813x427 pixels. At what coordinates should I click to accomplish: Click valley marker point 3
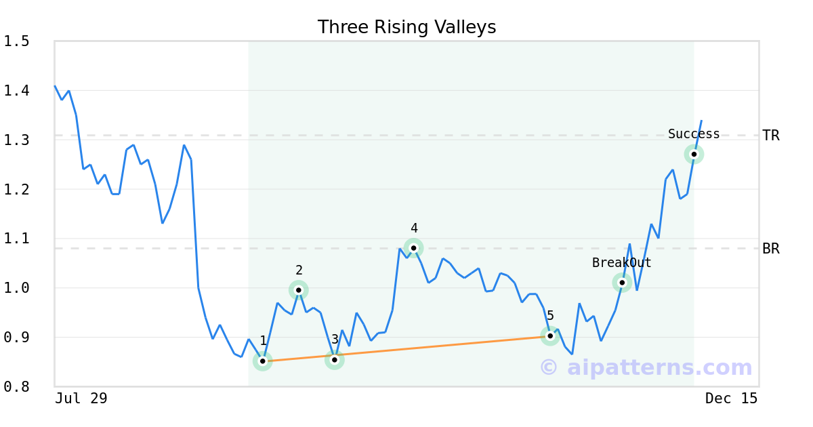(x=335, y=359)
